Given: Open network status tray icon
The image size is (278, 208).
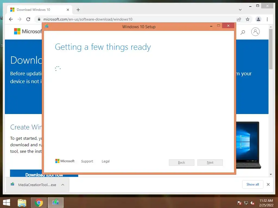Looking at the screenshot, I should 246,203.
